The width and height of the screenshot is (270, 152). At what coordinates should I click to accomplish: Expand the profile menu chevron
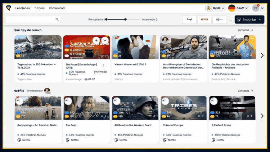coord(262,8)
